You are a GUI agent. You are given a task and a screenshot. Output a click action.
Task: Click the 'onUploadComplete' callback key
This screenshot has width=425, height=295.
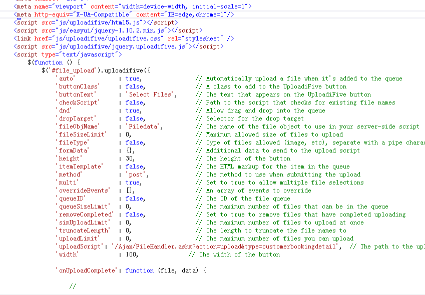tap(87, 270)
